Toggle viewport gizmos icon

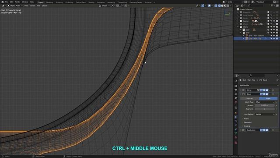coord(203,6)
